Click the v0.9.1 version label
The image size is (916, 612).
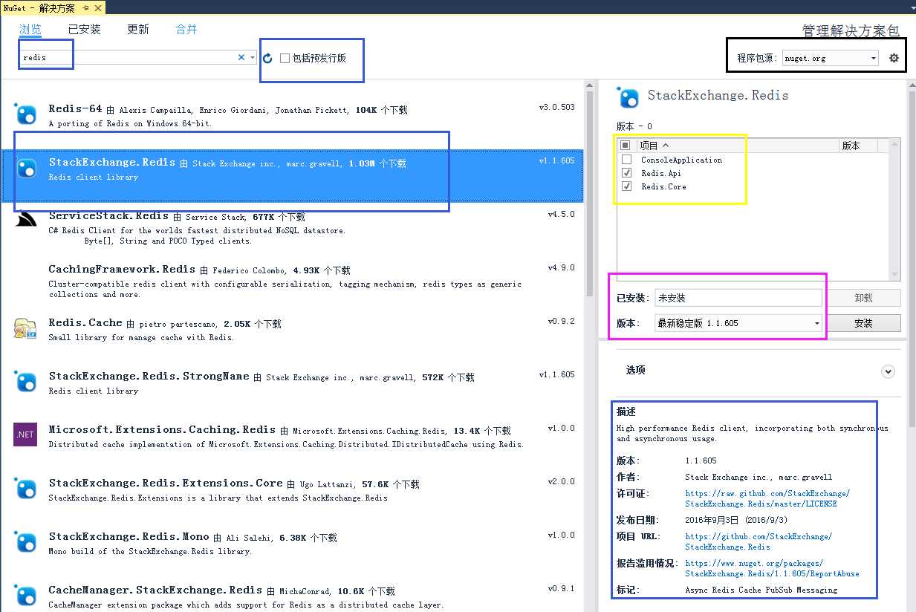tap(561, 589)
